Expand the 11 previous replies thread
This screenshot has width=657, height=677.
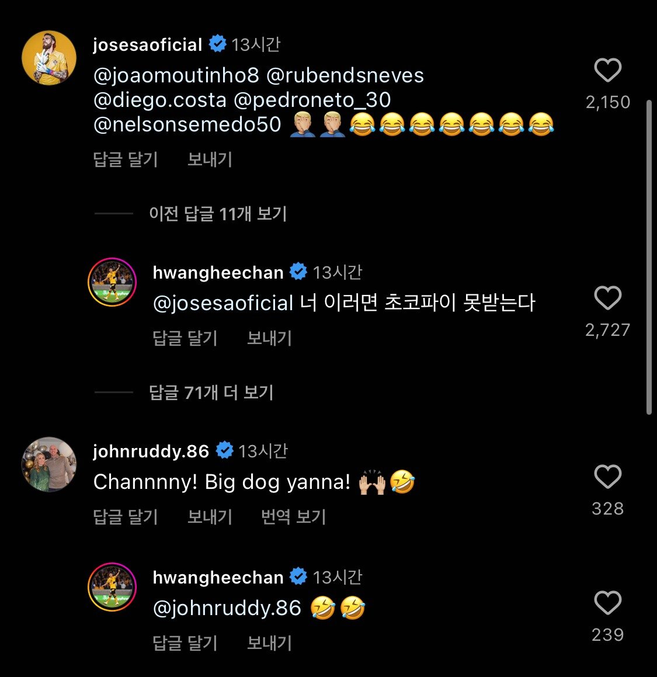click(219, 214)
